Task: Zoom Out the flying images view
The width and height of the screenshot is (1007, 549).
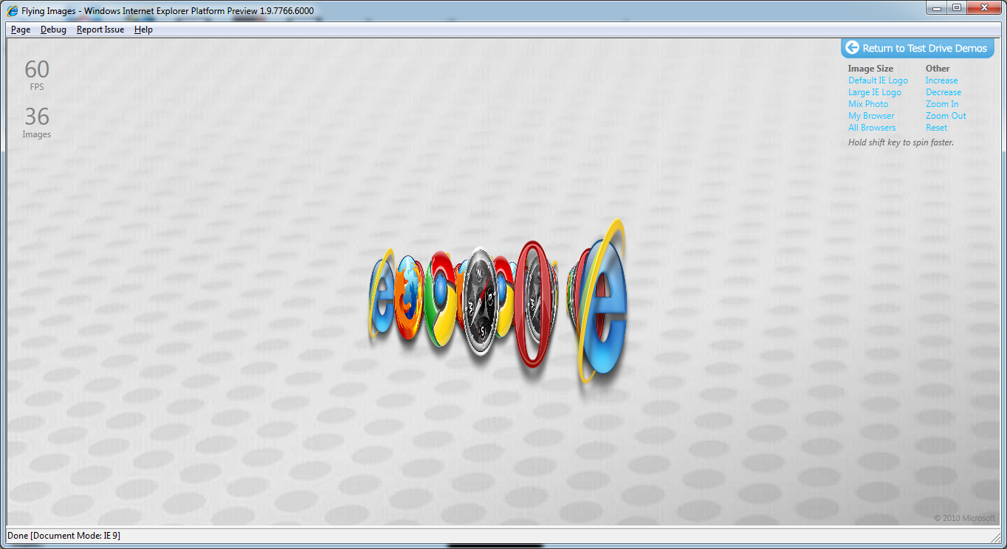Action: click(946, 116)
